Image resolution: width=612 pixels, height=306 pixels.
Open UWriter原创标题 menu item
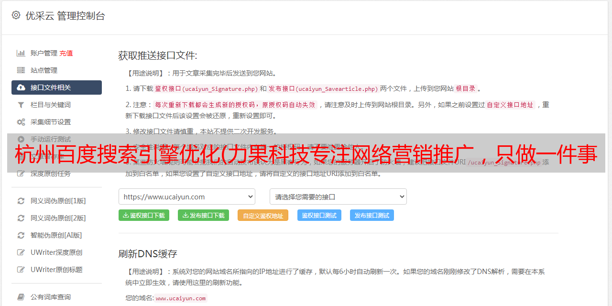click(56, 270)
